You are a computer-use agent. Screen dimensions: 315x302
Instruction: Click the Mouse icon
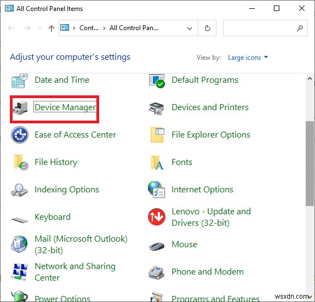tap(157, 246)
